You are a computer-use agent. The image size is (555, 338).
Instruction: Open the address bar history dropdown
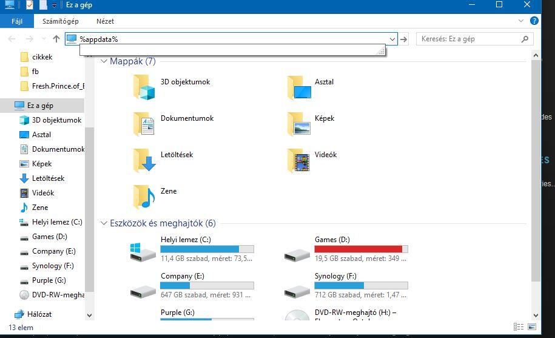(x=392, y=39)
